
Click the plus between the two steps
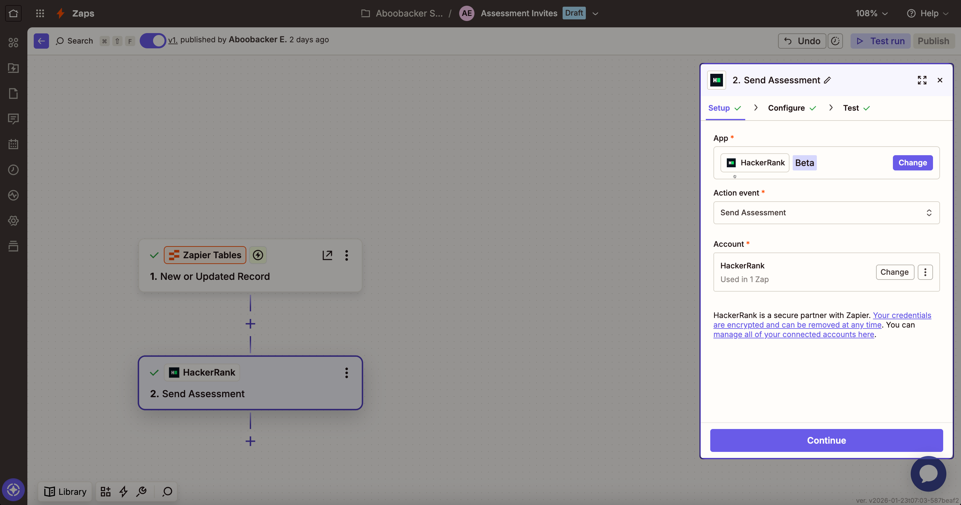250,323
